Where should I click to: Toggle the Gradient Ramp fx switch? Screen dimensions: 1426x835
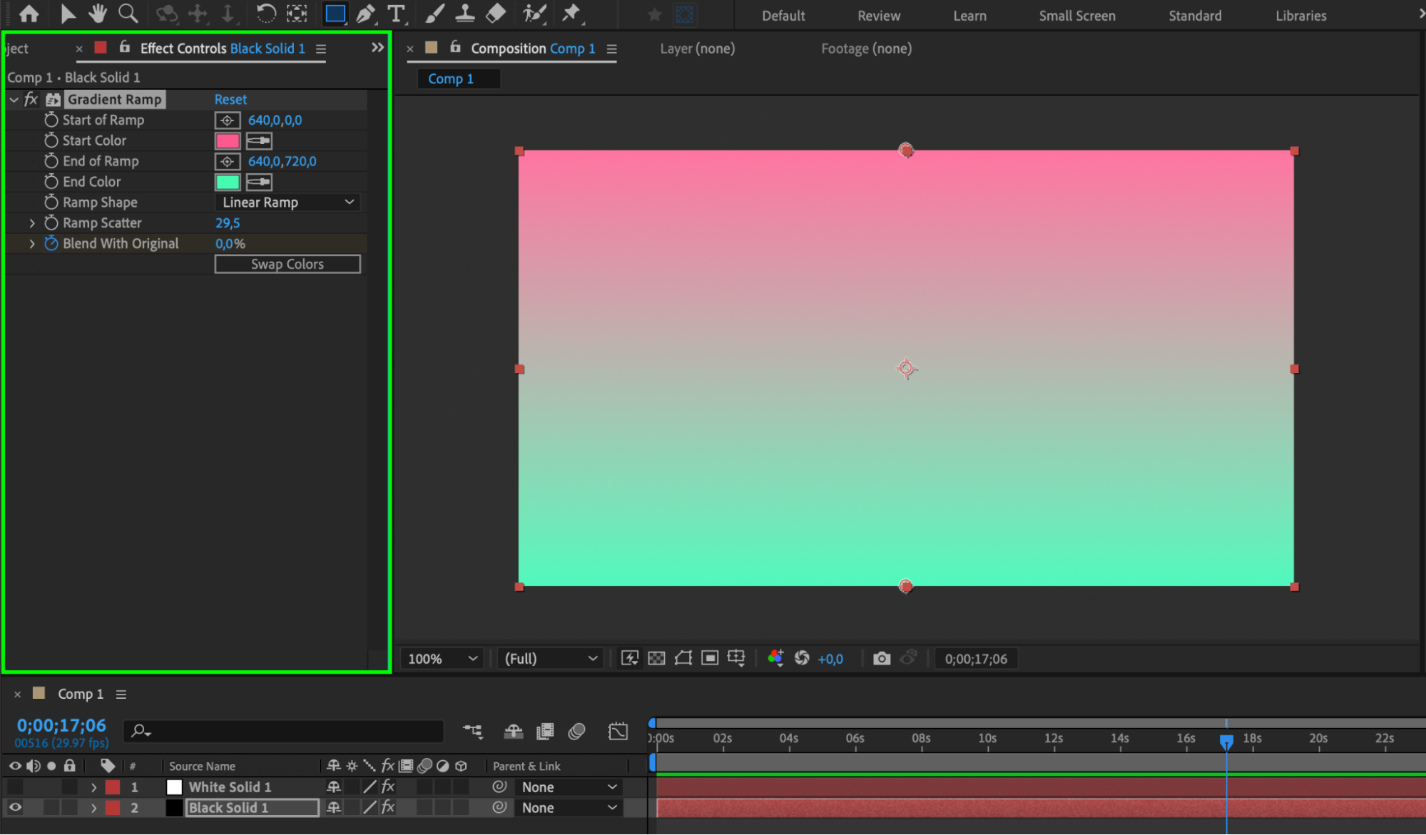[x=31, y=100]
